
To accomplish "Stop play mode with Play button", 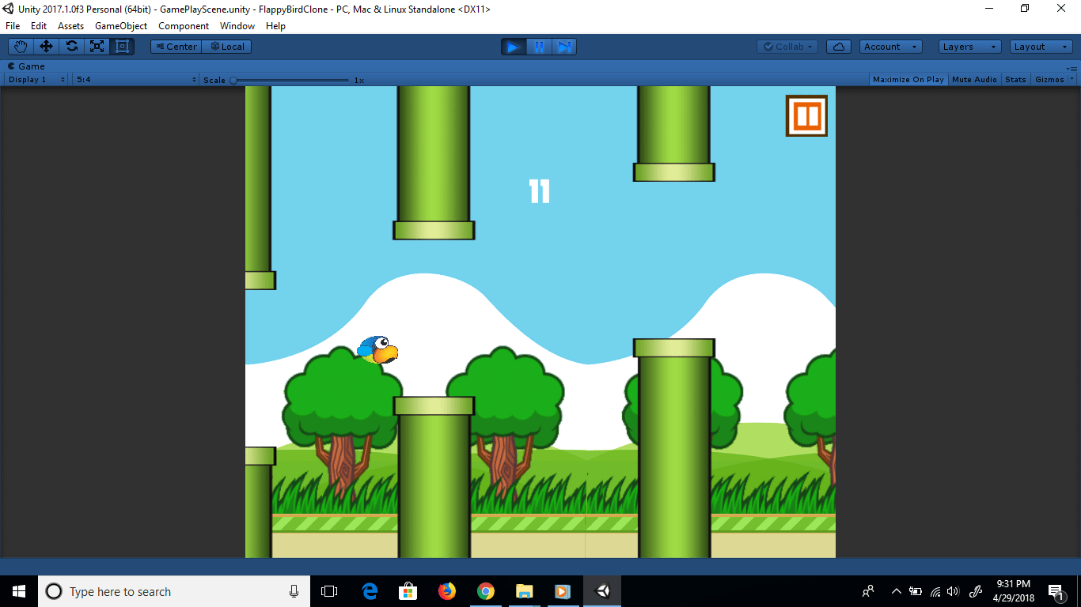I will 514,47.
